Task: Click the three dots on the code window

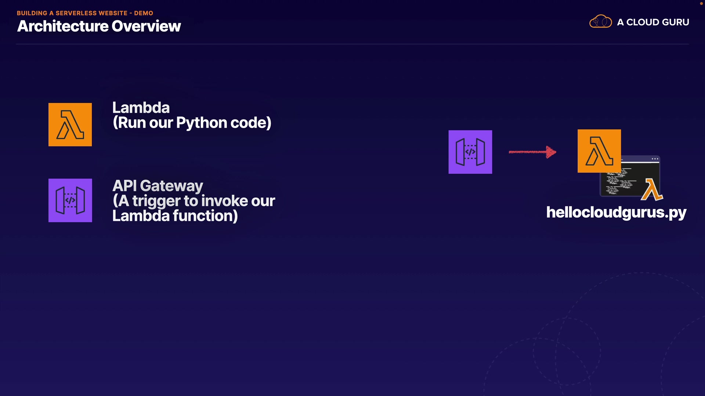Action: pyautogui.click(x=655, y=159)
